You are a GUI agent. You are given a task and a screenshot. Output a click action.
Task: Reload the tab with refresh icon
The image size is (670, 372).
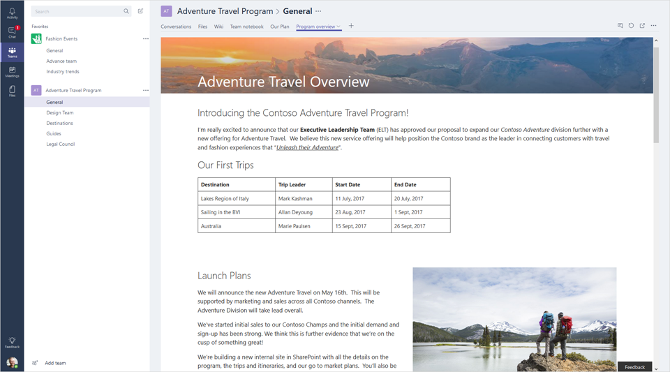631,26
